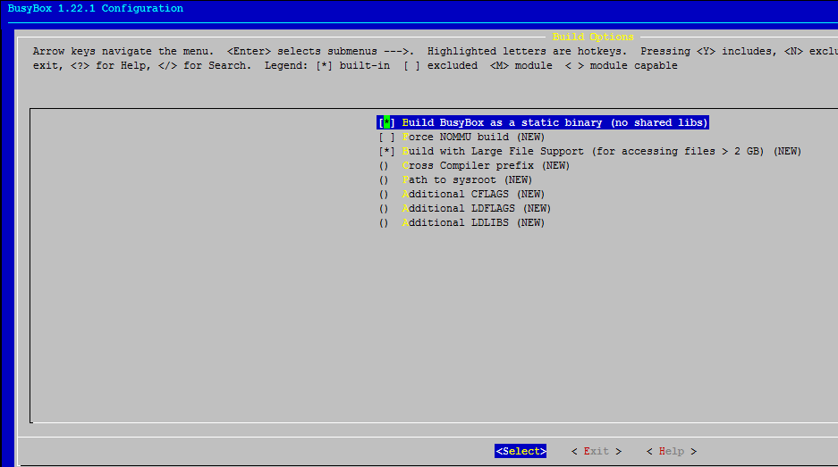
Task: Click empty value field for Cross Compiler prefix
Action: [384, 166]
